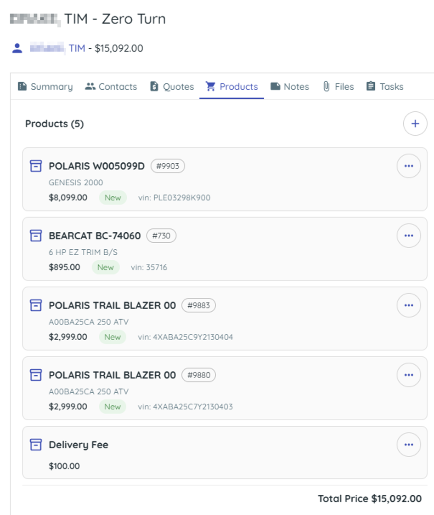Open options menu for POLARIS W005099D
The width and height of the screenshot is (434, 515).
(x=408, y=166)
